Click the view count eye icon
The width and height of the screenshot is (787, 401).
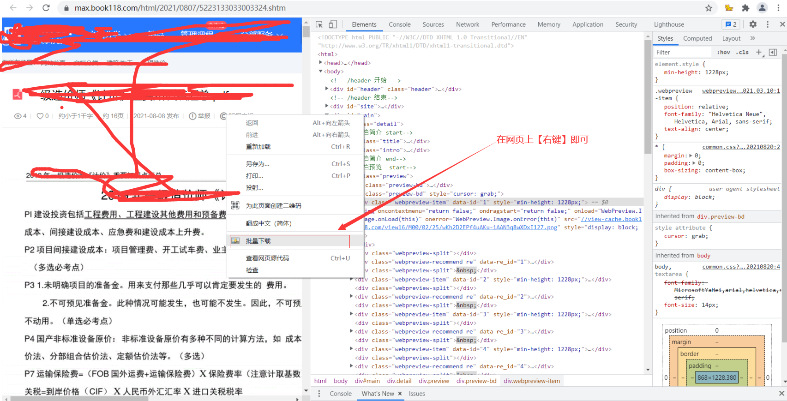point(18,116)
